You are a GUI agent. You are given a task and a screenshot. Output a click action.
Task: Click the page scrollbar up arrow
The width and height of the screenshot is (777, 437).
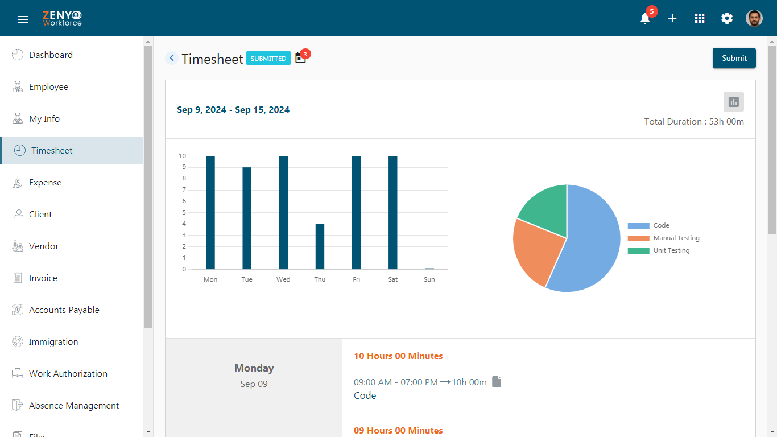pyautogui.click(x=772, y=42)
